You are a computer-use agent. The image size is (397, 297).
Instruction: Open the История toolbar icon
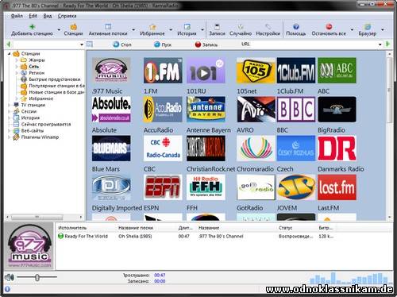point(187,26)
